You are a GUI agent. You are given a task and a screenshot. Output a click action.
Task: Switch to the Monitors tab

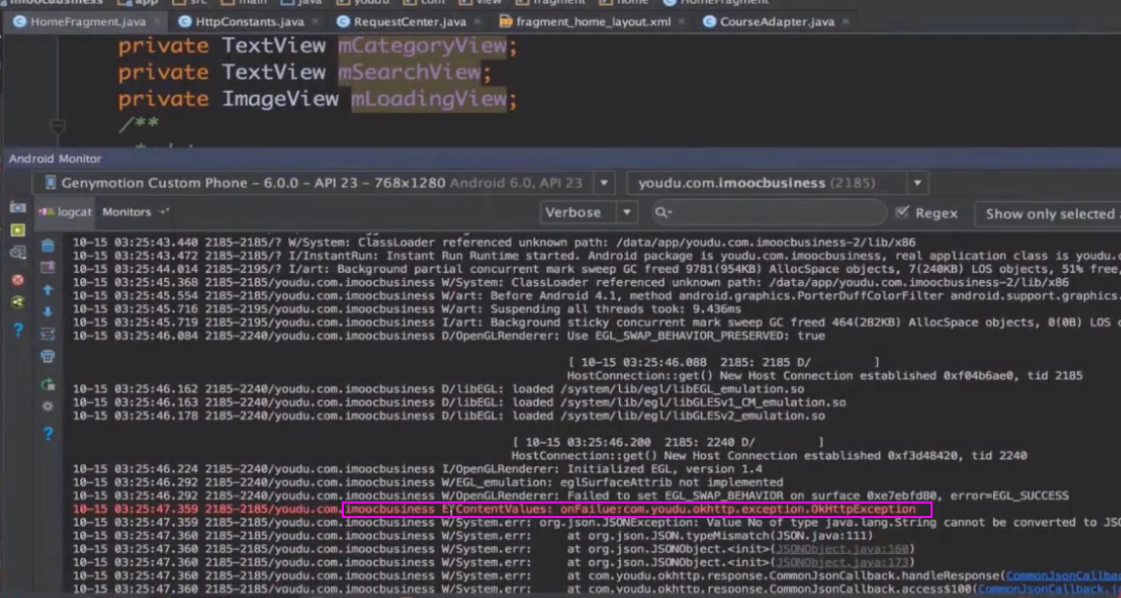(127, 212)
